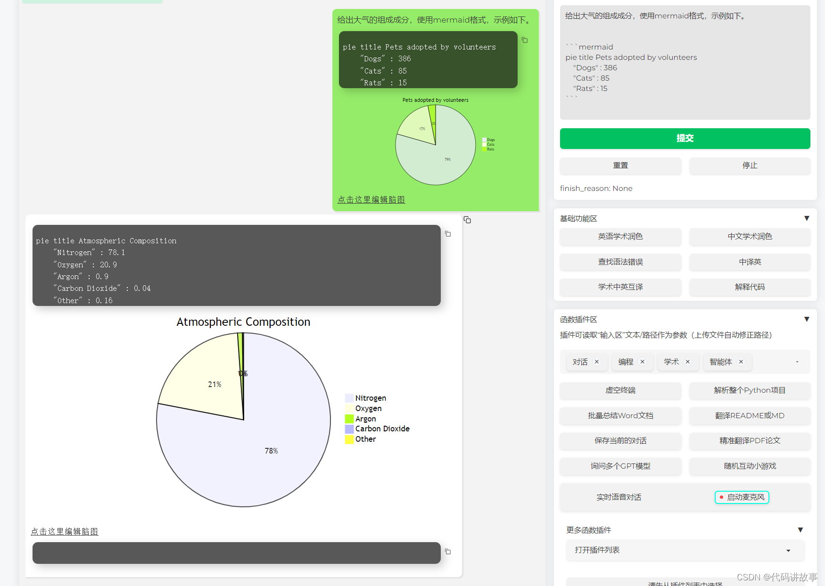Copy the empty code block at bottom
This screenshot has height=586, width=825.
[x=448, y=552]
